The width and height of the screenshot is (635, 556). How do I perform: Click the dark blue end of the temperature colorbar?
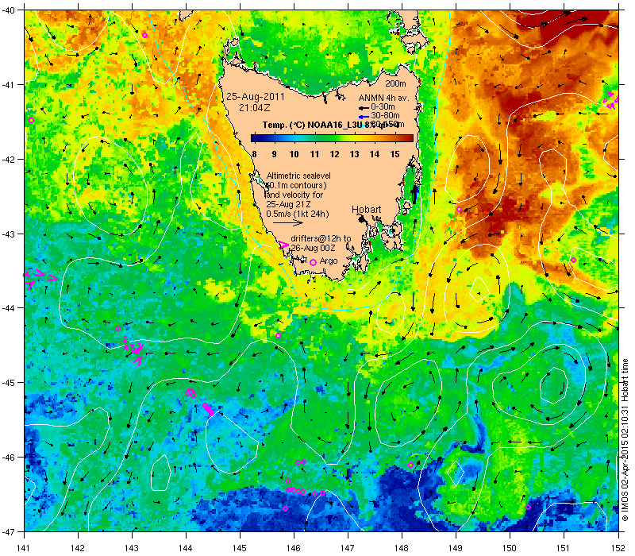[x=253, y=138]
